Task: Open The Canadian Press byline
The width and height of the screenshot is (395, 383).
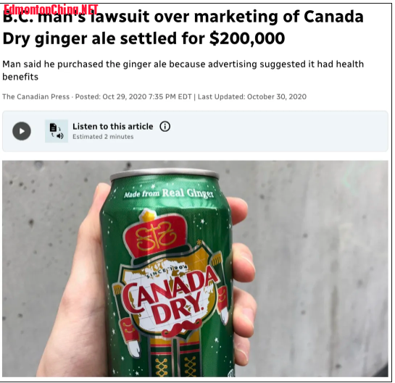Action: pyautogui.click(x=36, y=97)
